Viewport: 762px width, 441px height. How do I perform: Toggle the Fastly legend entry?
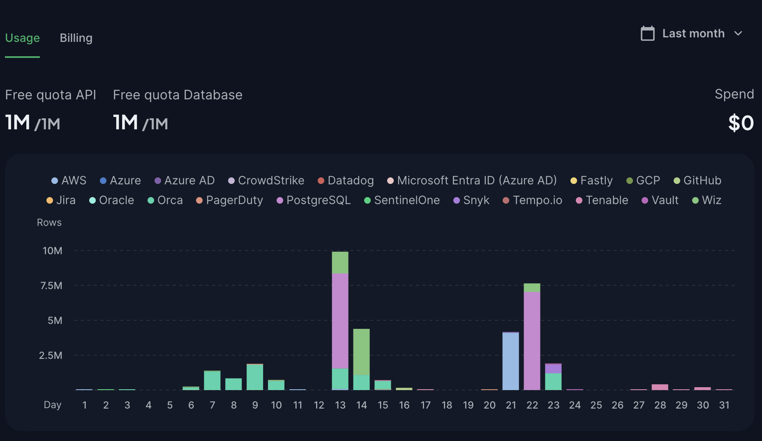[591, 180]
